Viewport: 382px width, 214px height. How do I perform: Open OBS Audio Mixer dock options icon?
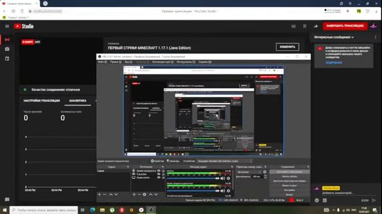click(232, 167)
